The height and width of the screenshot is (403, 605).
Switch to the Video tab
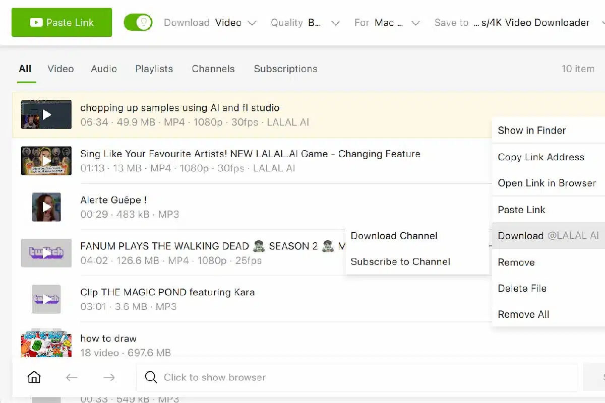[x=60, y=69]
